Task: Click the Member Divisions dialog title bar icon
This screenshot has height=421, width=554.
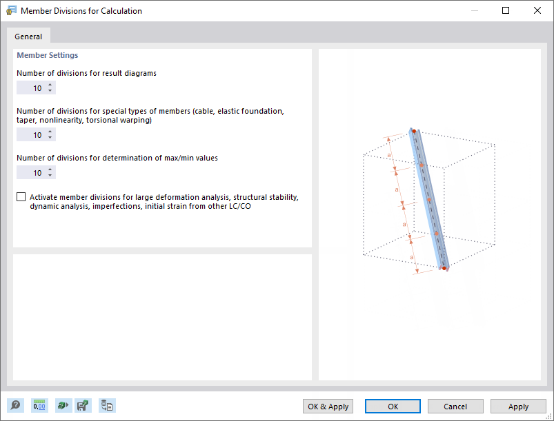Action: [10, 10]
